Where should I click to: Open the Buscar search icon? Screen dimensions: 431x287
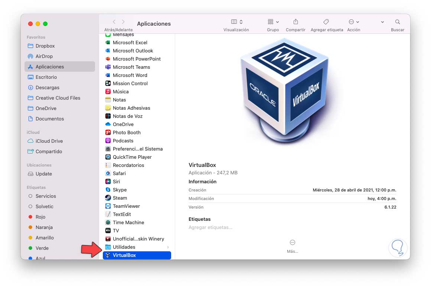coord(398,22)
